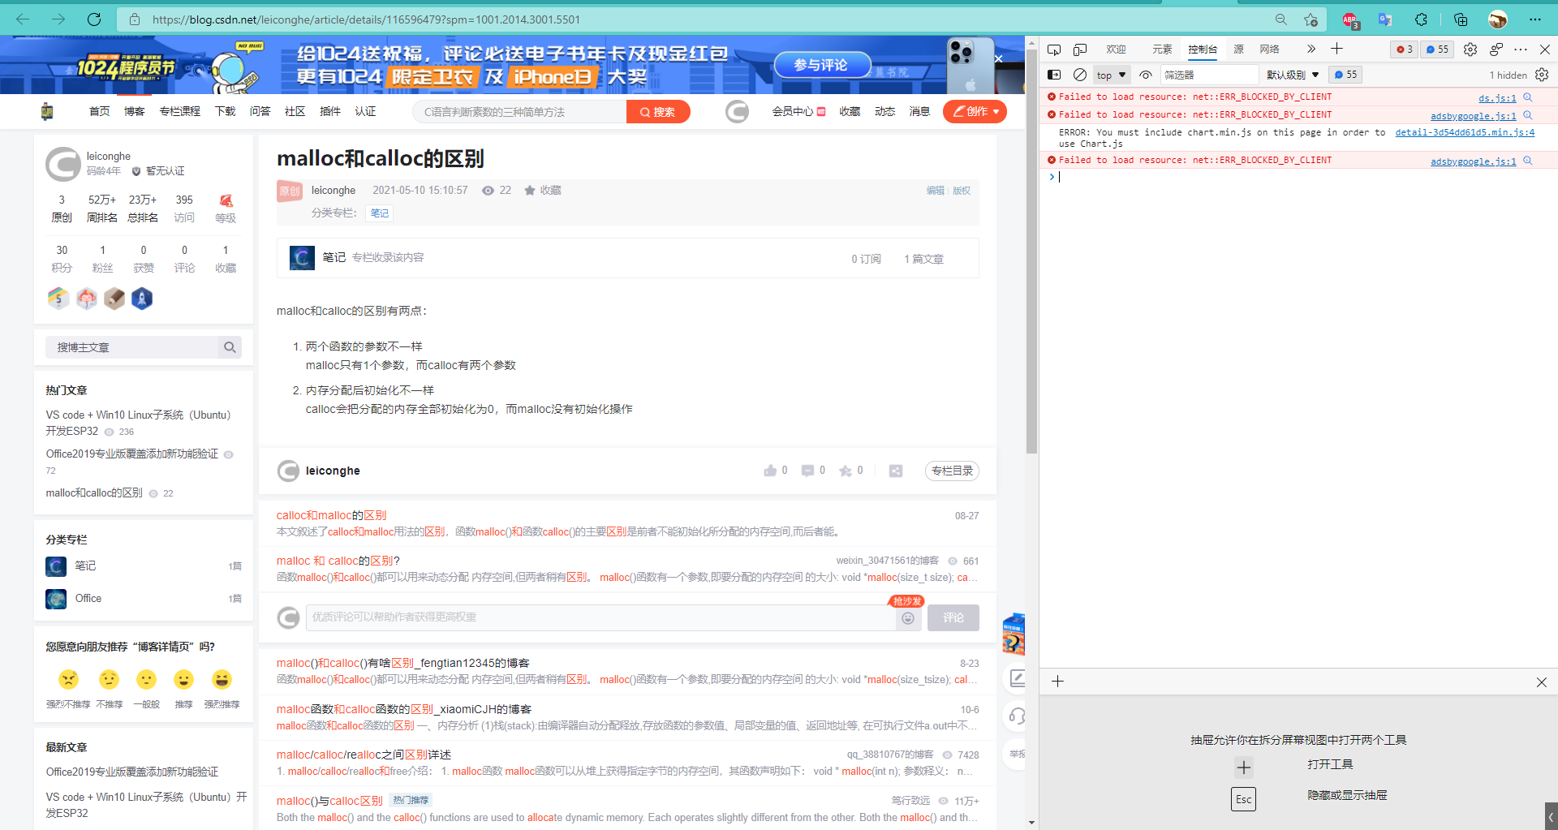The height and width of the screenshot is (830, 1558).
Task: Open the malloc和calloc的区别 hot article link
Action: coord(93,492)
